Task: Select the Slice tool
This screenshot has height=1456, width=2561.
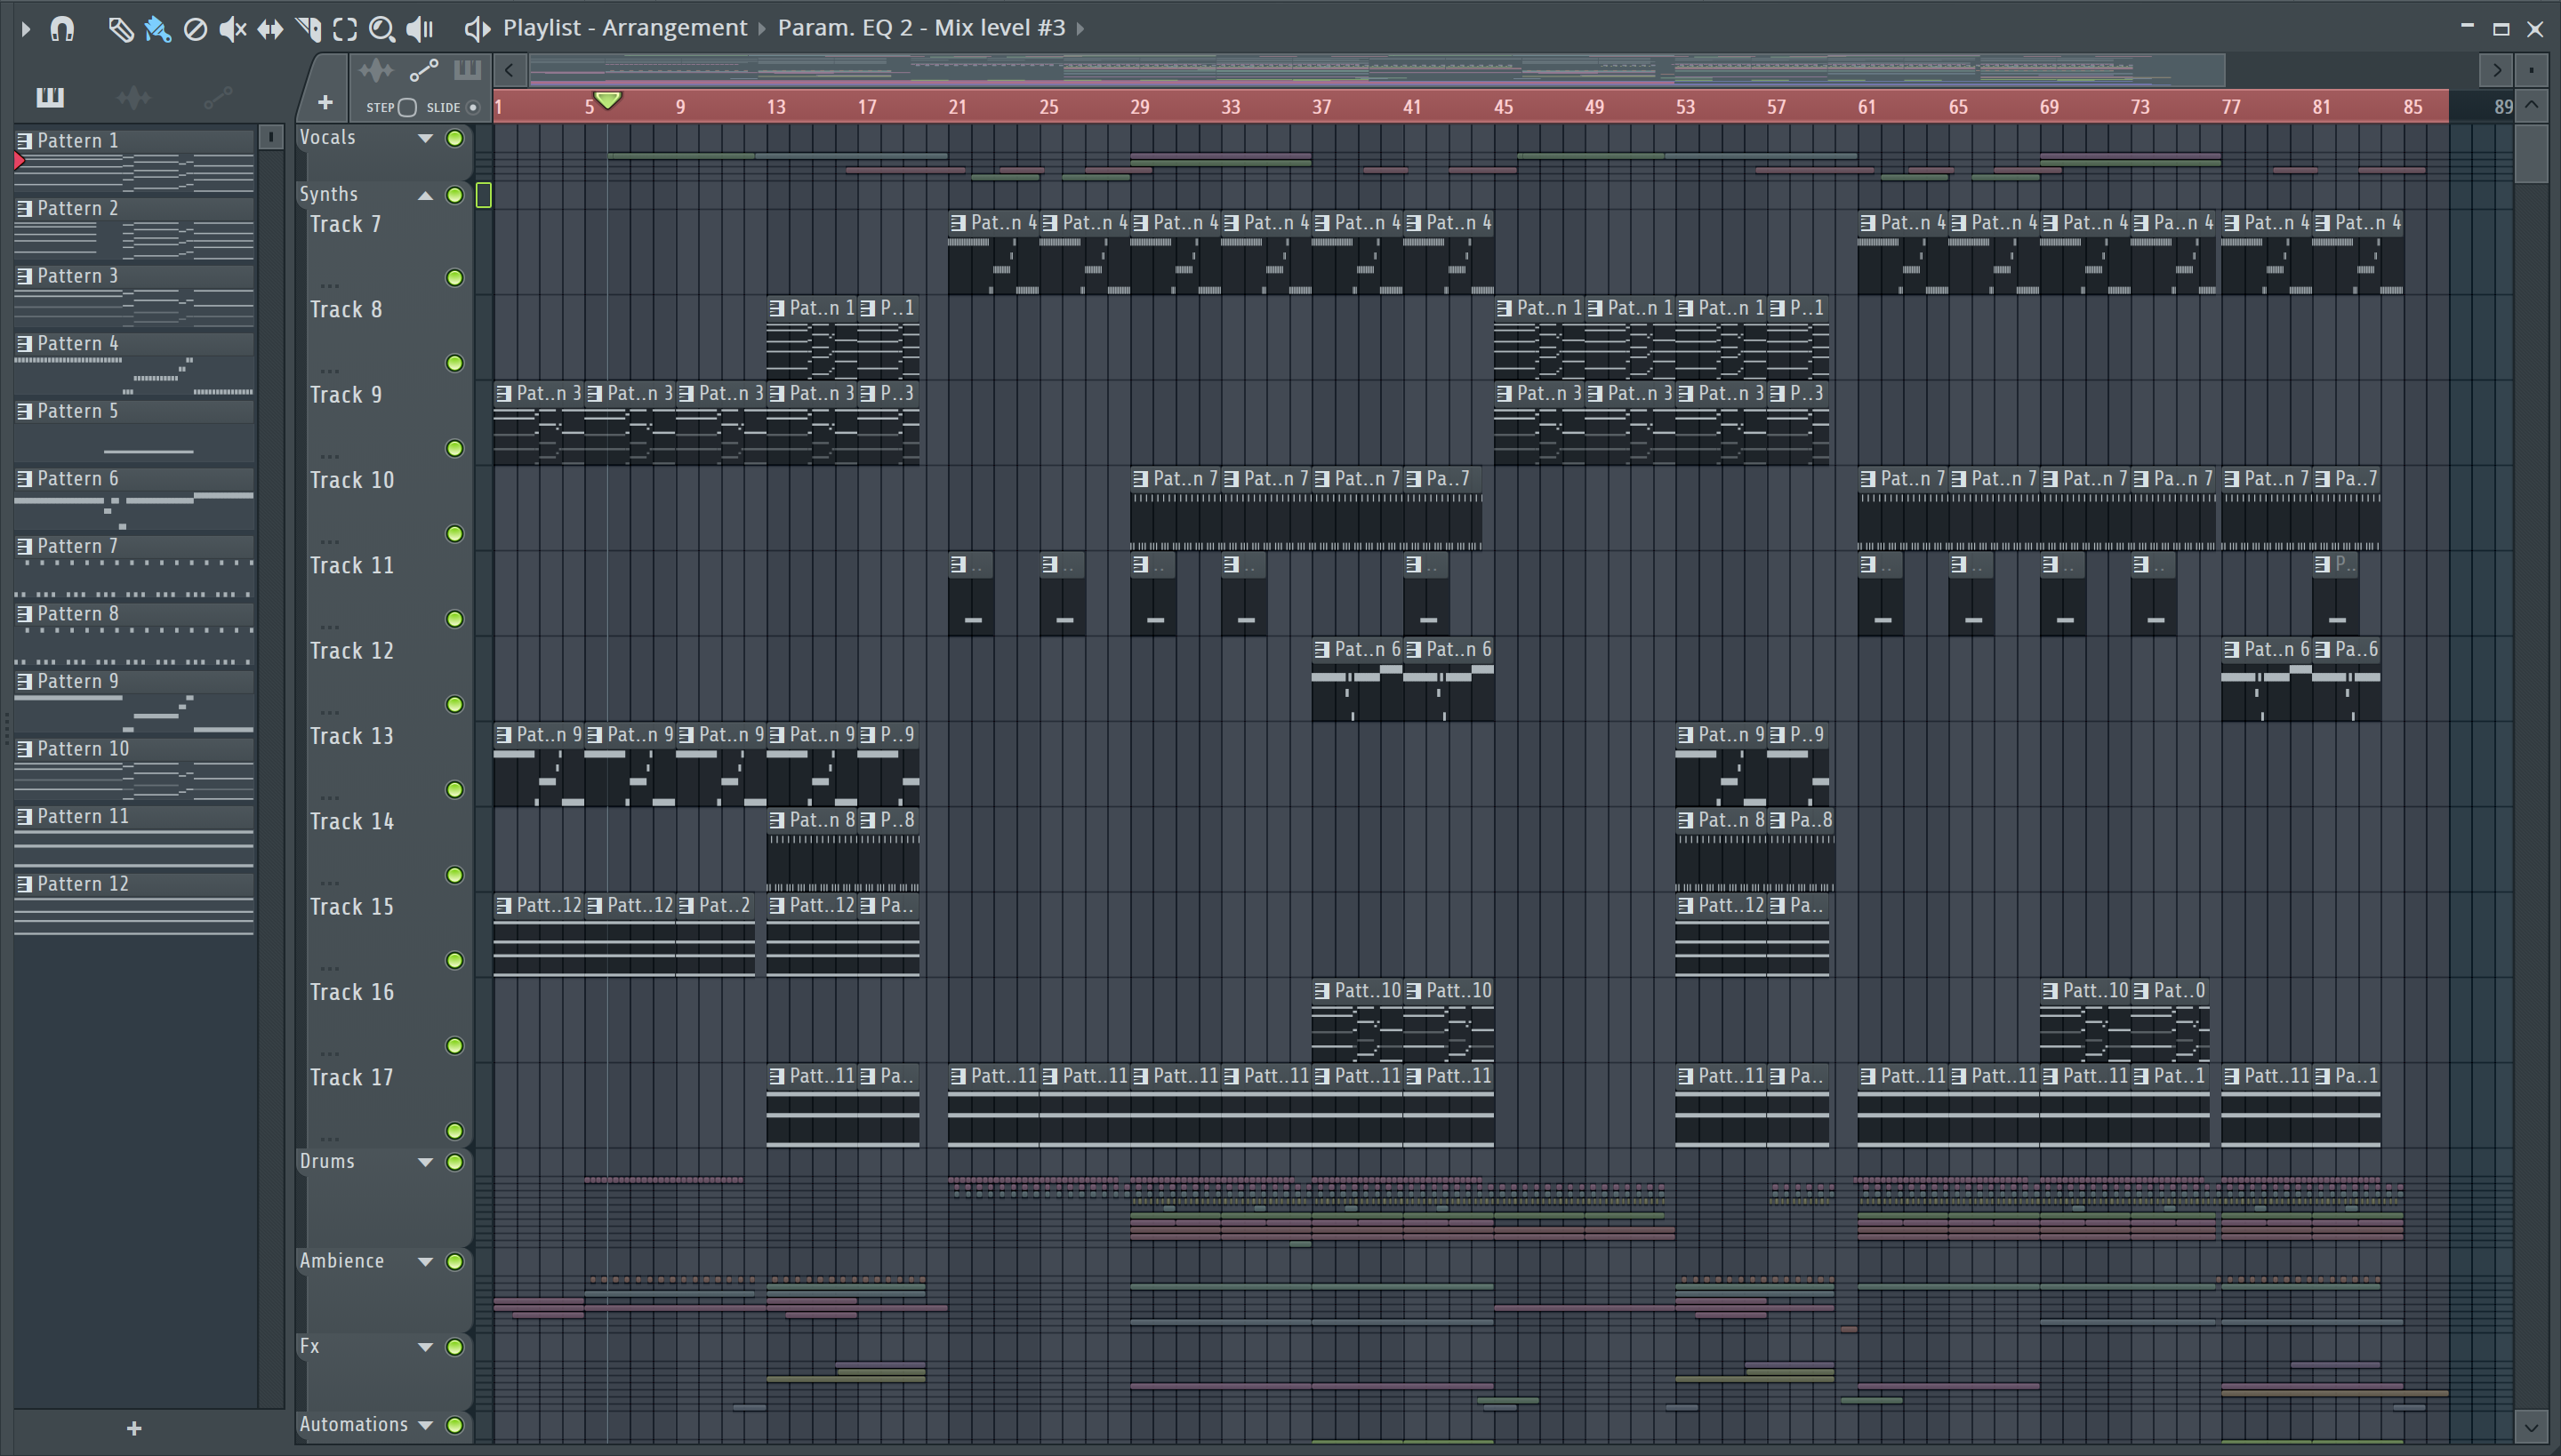Action: (x=308, y=29)
